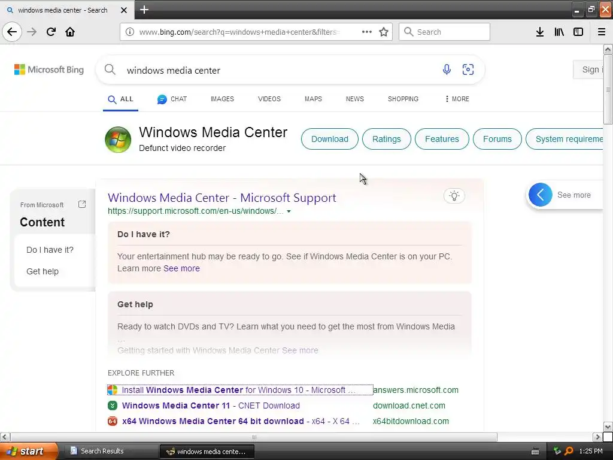Select Do I have it? in Content sidebar
The image size is (613, 460).
50,250
